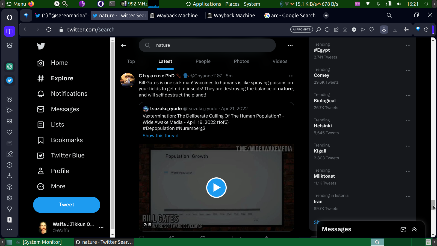Click the back arrow beside search box
This screenshot has height=246, width=437.
tap(123, 45)
